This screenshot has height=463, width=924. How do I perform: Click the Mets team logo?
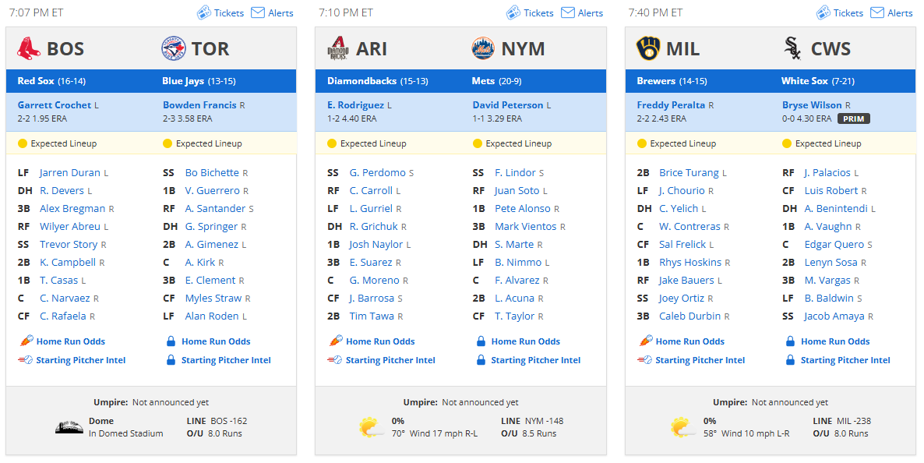click(x=483, y=48)
